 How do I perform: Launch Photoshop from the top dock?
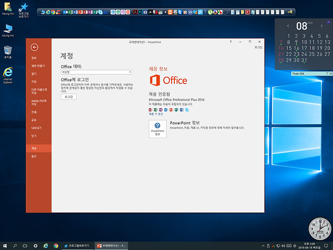pyautogui.click(x=141, y=12)
